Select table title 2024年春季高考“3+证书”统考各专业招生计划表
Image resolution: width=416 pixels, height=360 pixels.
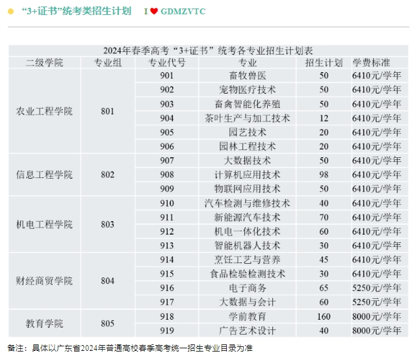click(x=208, y=51)
